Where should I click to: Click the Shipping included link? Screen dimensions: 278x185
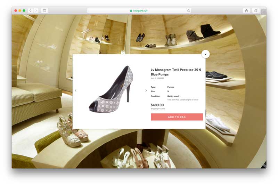click(159, 109)
